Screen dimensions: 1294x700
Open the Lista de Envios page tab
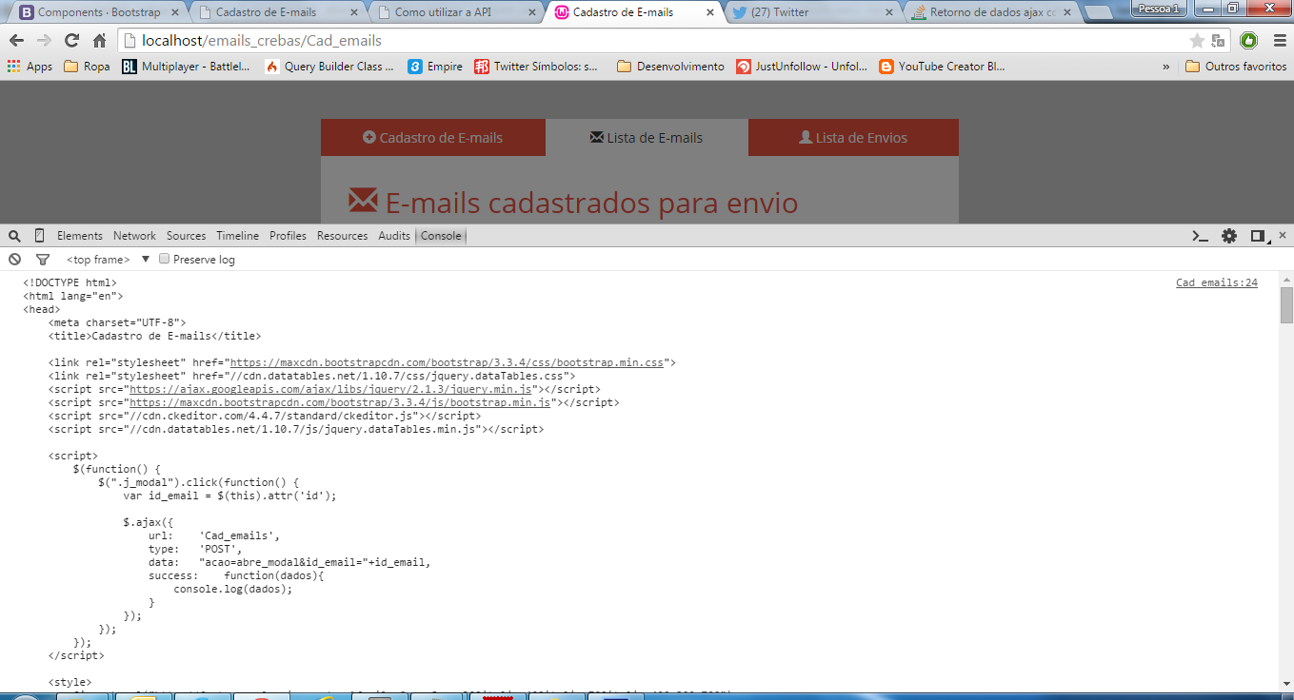(854, 138)
